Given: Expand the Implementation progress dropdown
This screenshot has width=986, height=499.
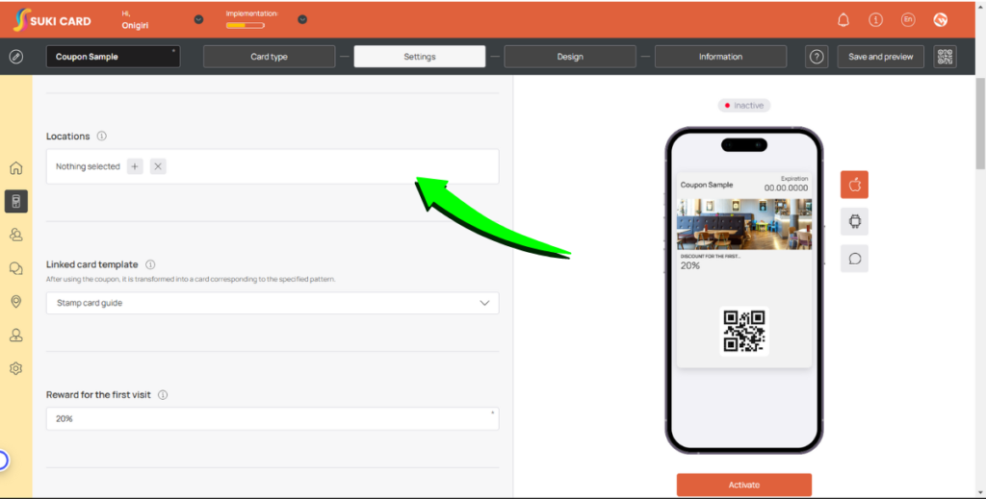Looking at the screenshot, I should point(302,19).
